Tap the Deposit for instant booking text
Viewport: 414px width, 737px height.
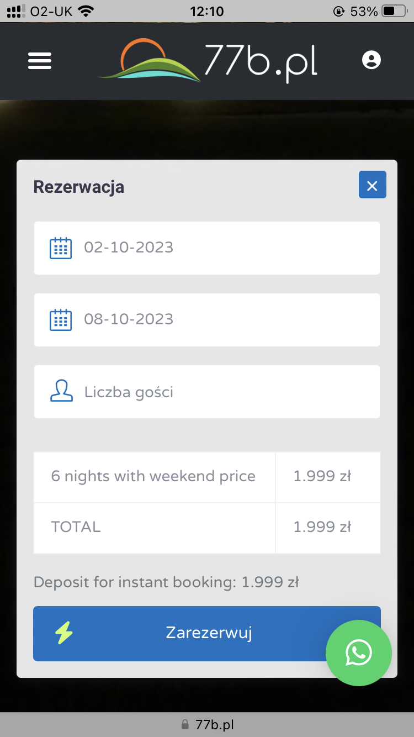tap(166, 582)
